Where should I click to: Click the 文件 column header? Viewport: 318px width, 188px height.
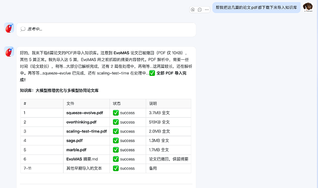pyautogui.click(x=70, y=103)
